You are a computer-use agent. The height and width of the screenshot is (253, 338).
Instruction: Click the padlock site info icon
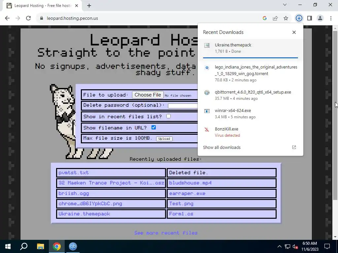pos(42,18)
